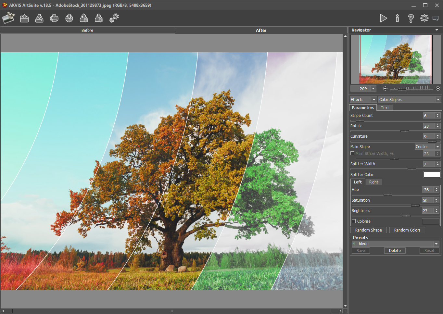Click the Open image icon in toolbar
443x314 pixels.
pyautogui.click(x=24, y=18)
